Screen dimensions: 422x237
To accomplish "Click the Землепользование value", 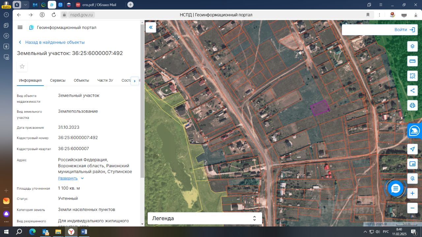I will pos(78,111).
